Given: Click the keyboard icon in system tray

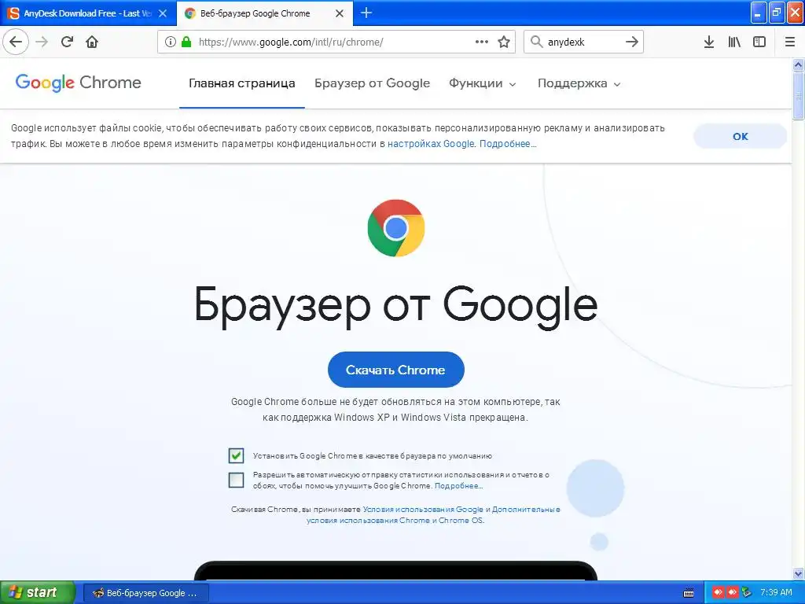Looking at the screenshot, I should 689,593.
